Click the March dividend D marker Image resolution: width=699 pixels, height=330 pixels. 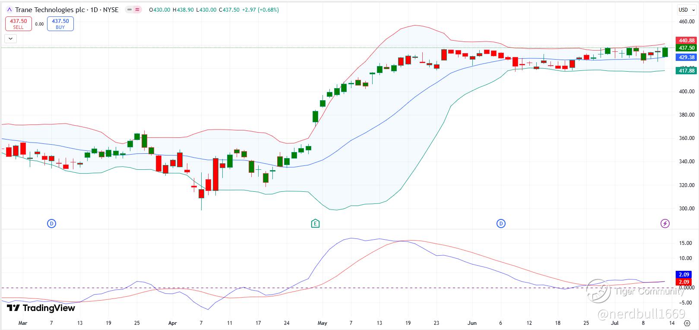point(51,223)
